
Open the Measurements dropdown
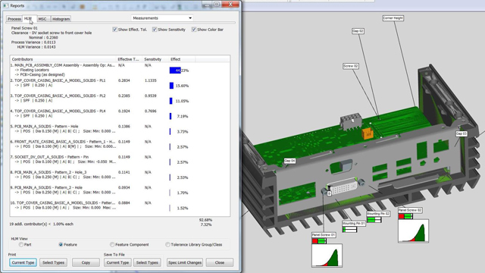(x=162, y=18)
